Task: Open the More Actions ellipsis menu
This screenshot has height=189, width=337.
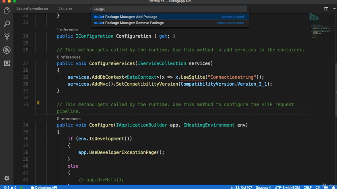Action: (x=334, y=9)
